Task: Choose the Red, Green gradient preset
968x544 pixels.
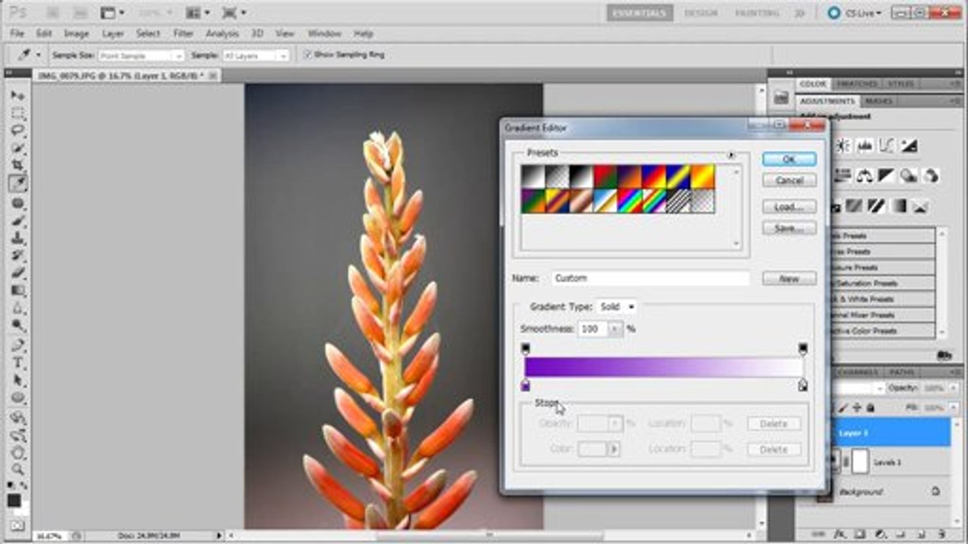Action: click(x=606, y=176)
